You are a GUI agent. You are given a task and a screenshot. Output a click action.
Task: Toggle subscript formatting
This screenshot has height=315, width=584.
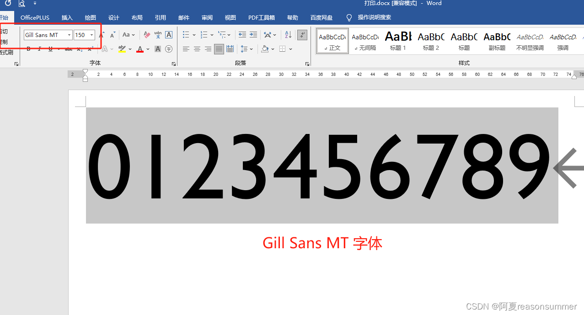point(80,49)
